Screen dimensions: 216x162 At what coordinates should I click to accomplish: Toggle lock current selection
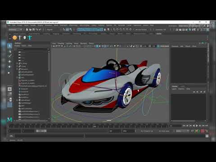105,30
